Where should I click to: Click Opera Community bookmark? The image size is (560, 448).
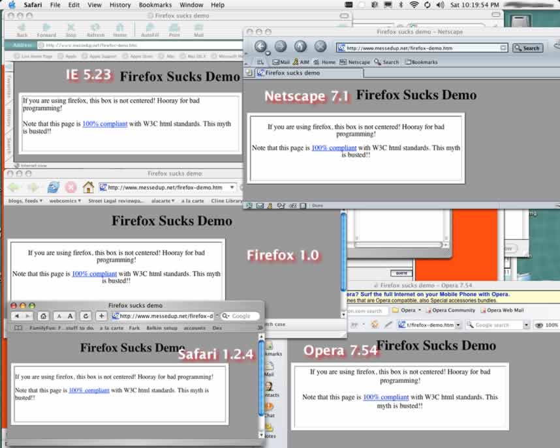tap(450, 310)
